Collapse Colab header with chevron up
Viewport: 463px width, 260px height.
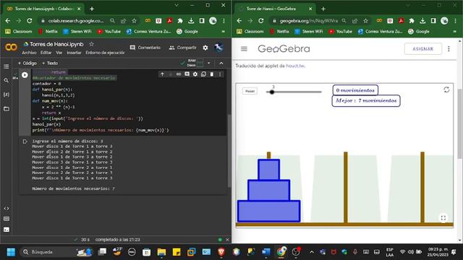coord(221,63)
